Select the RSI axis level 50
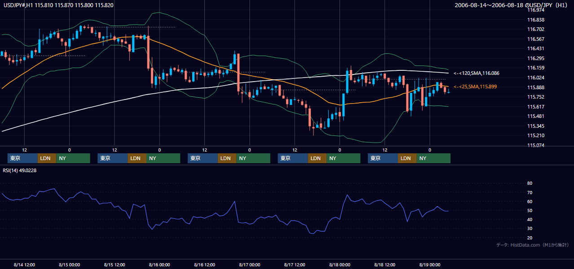This screenshot has height=269, width=574. coord(530,210)
